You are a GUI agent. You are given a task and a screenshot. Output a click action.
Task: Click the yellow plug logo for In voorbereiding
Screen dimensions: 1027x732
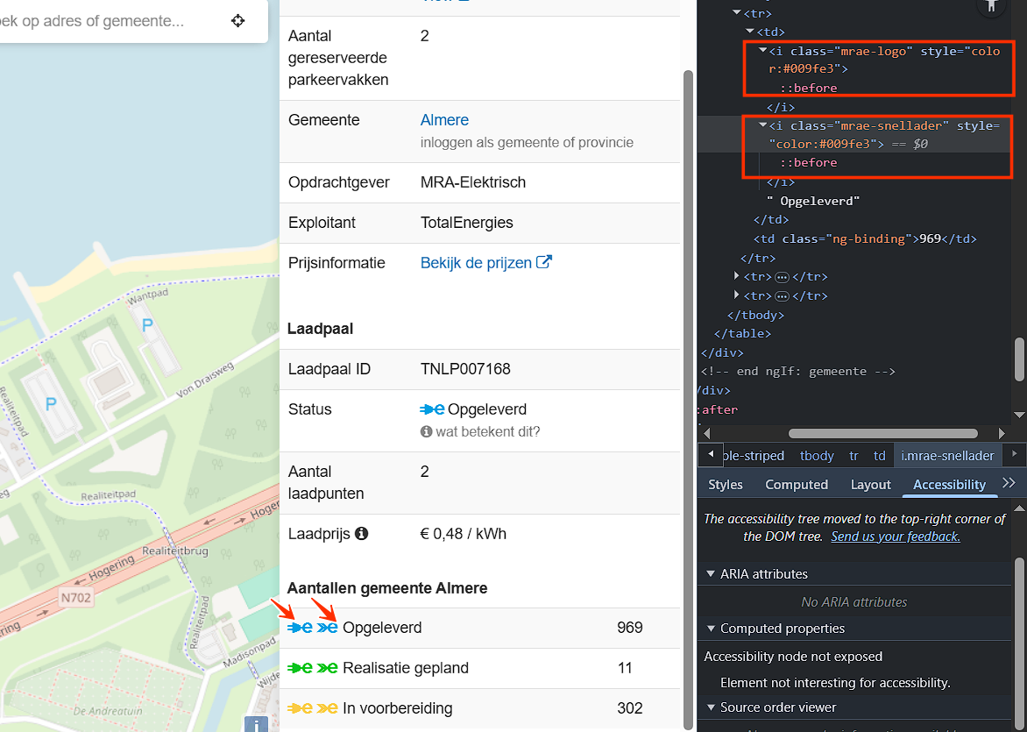pyautogui.click(x=300, y=708)
